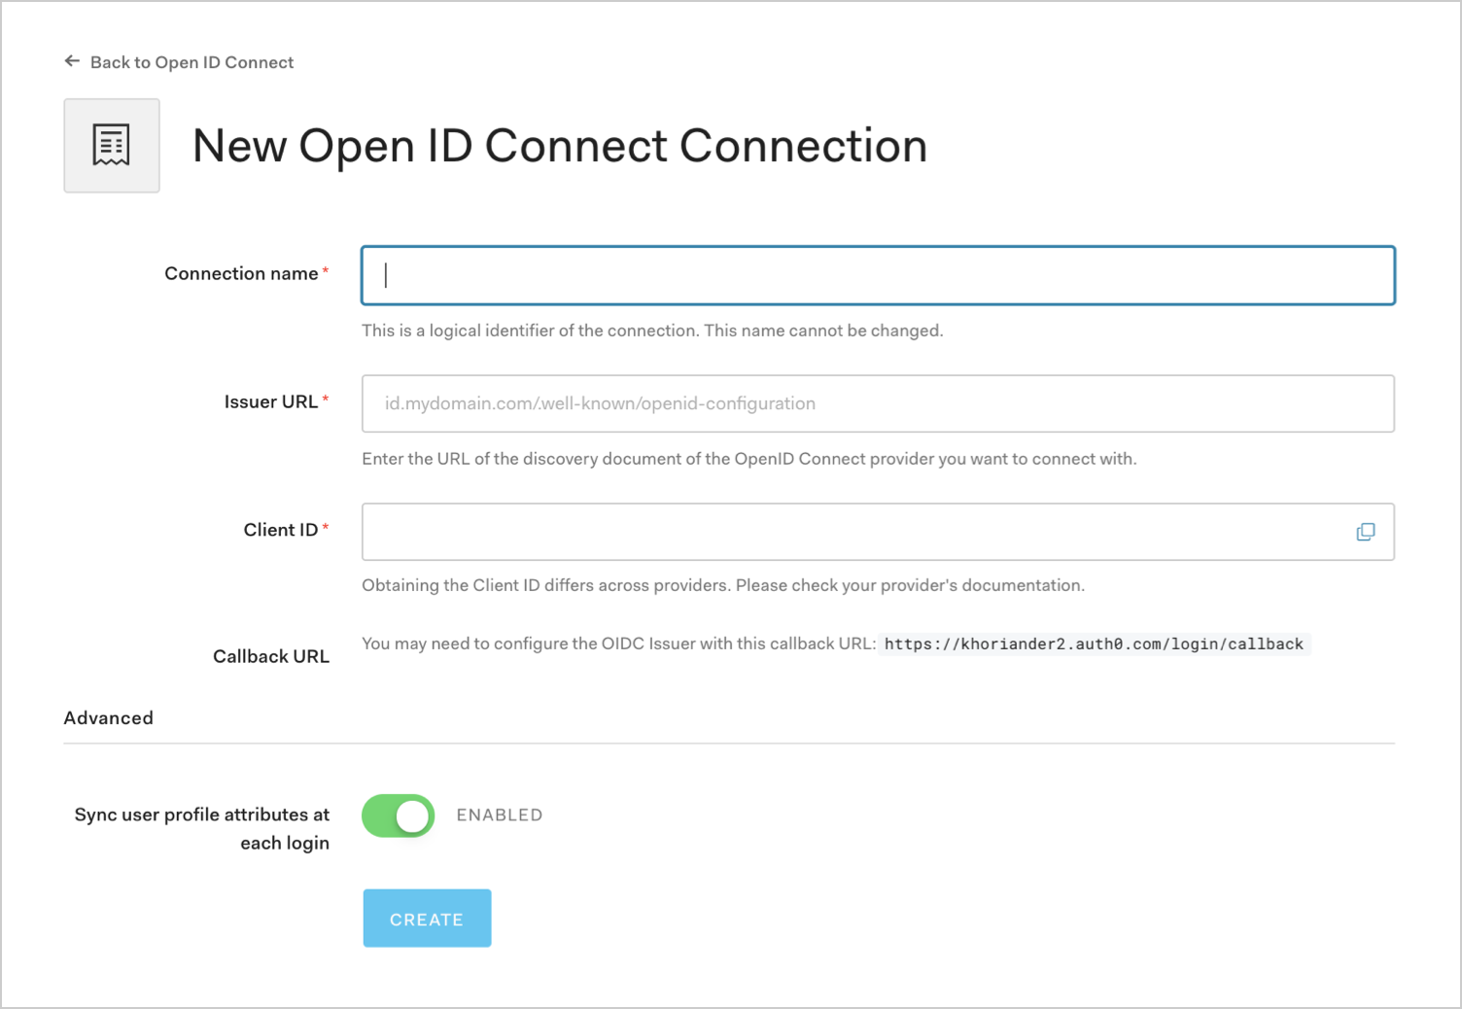The image size is (1462, 1009).
Task: Click the New Open ID Connect Connection title
Action: coord(560,146)
